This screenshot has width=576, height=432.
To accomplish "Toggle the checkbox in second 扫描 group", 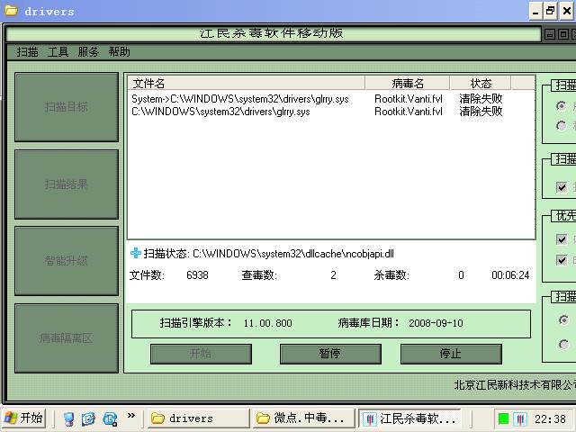I will pyautogui.click(x=562, y=187).
